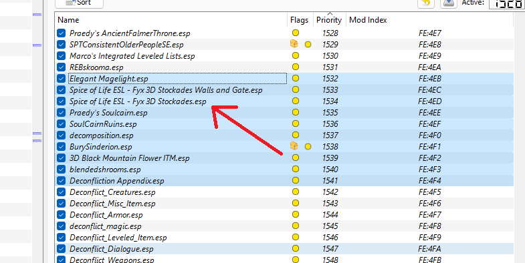Viewport: 525px width, 263px height.
Task: Select 3D Black Mountain Flower ITM.esp name
Action: coord(130,158)
